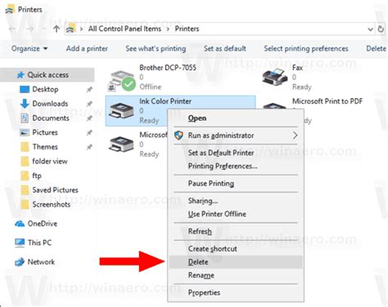Choose Printing Preferences from context menu
Screen dimensions: 388x307
click(x=236, y=166)
